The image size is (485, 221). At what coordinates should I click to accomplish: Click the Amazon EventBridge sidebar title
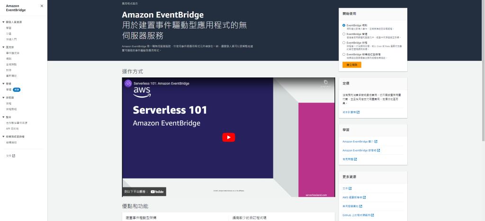pos(16,8)
